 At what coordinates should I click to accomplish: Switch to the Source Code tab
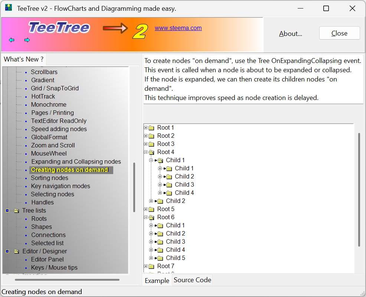tap(192, 280)
